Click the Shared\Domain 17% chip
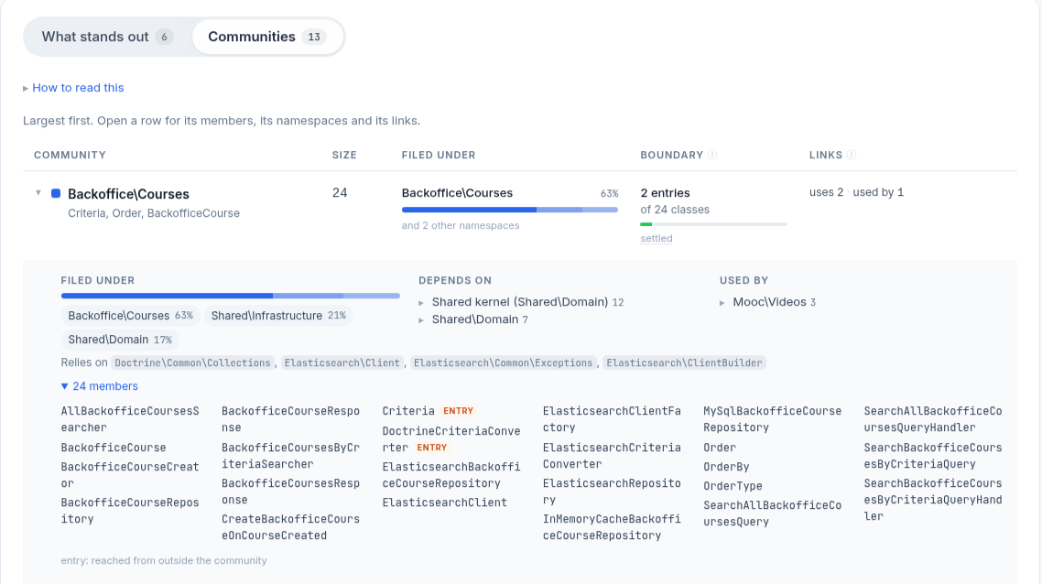Image resolution: width=1042 pixels, height=584 pixels. click(x=120, y=340)
